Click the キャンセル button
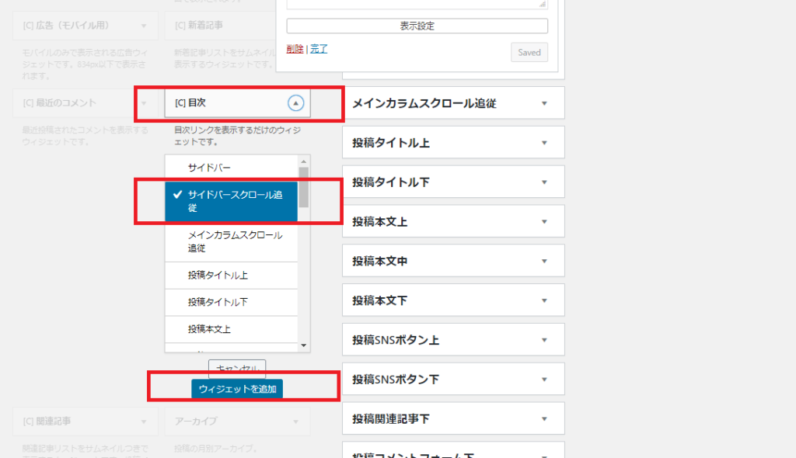The height and width of the screenshot is (458, 796). pyautogui.click(x=237, y=369)
